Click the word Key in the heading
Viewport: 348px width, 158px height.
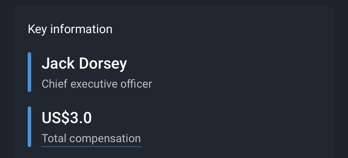click(x=37, y=29)
